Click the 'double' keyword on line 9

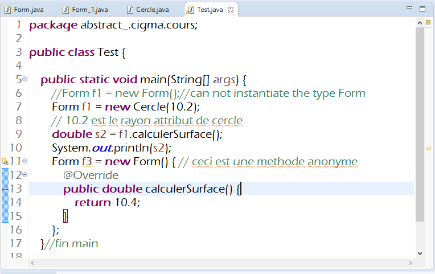click(x=72, y=134)
